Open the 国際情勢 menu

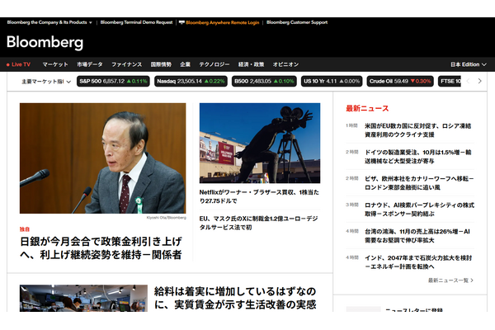[161, 64]
